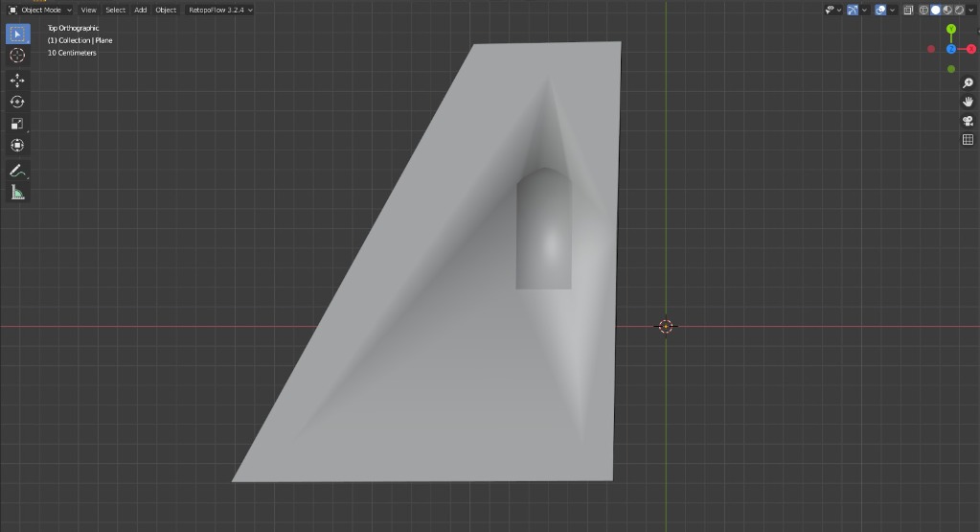
Task: Open the Object Mode dropdown
Action: click(39, 10)
